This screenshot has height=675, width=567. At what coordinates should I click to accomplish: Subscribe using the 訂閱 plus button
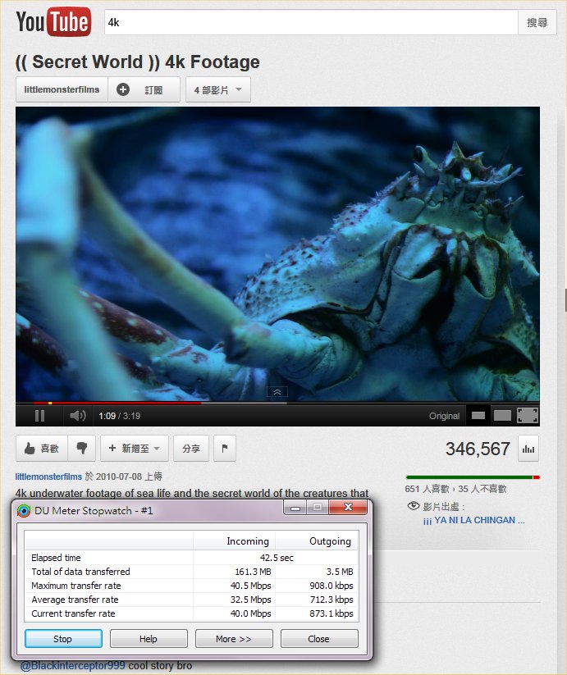tap(144, 89)
